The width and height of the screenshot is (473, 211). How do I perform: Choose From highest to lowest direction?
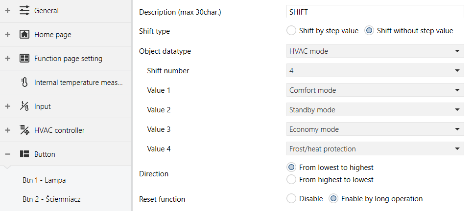click(x=291, y=180)
